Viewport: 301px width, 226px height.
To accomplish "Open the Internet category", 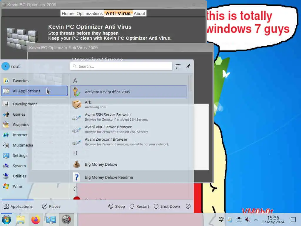I will click(x=34, y=135).
